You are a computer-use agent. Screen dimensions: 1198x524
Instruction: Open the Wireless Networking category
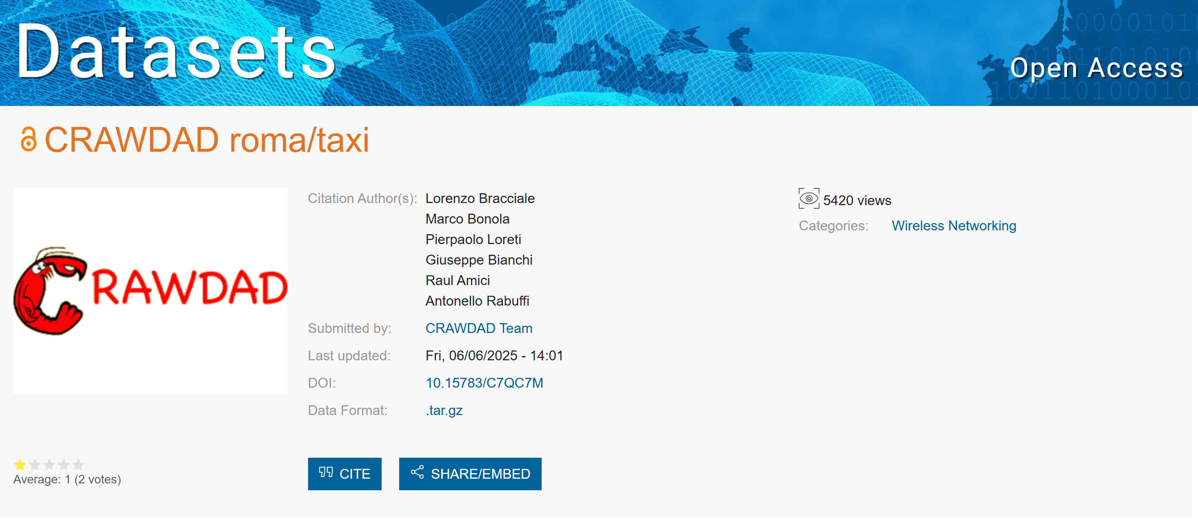point(953,226)
